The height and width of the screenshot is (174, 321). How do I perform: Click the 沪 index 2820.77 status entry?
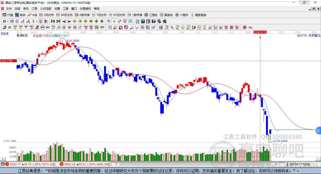click(x=30, y=164)
